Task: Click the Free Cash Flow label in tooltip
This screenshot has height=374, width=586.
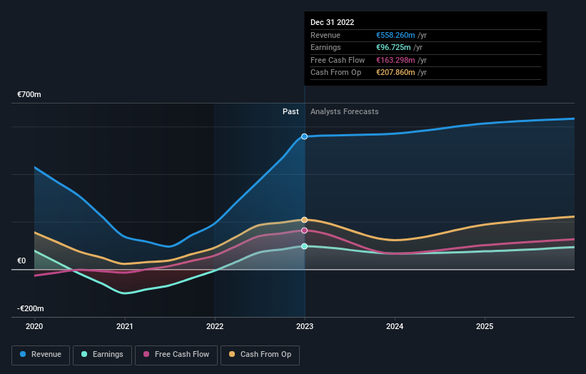Action: pyautogui.click(x=338, y=60)
